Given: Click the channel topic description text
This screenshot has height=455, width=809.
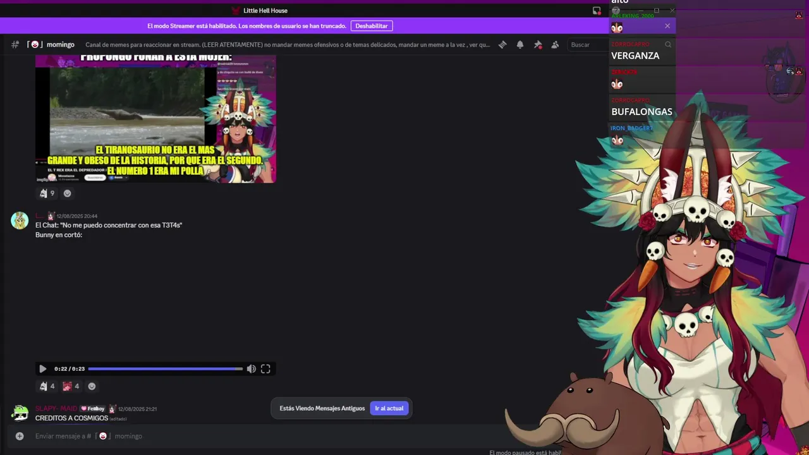Looking at the screenshot, I should [288, 45].
